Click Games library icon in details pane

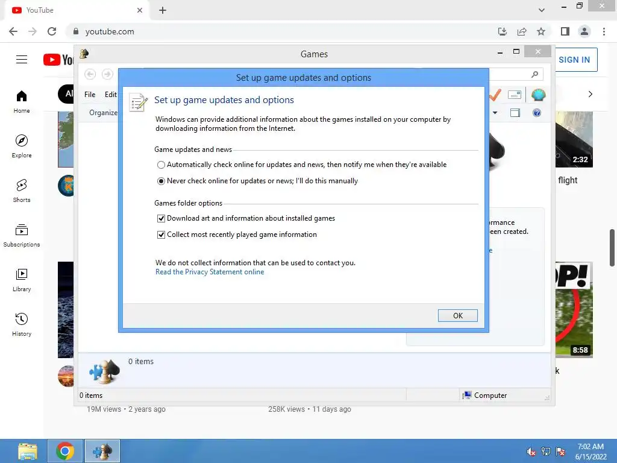coord(105,371)
